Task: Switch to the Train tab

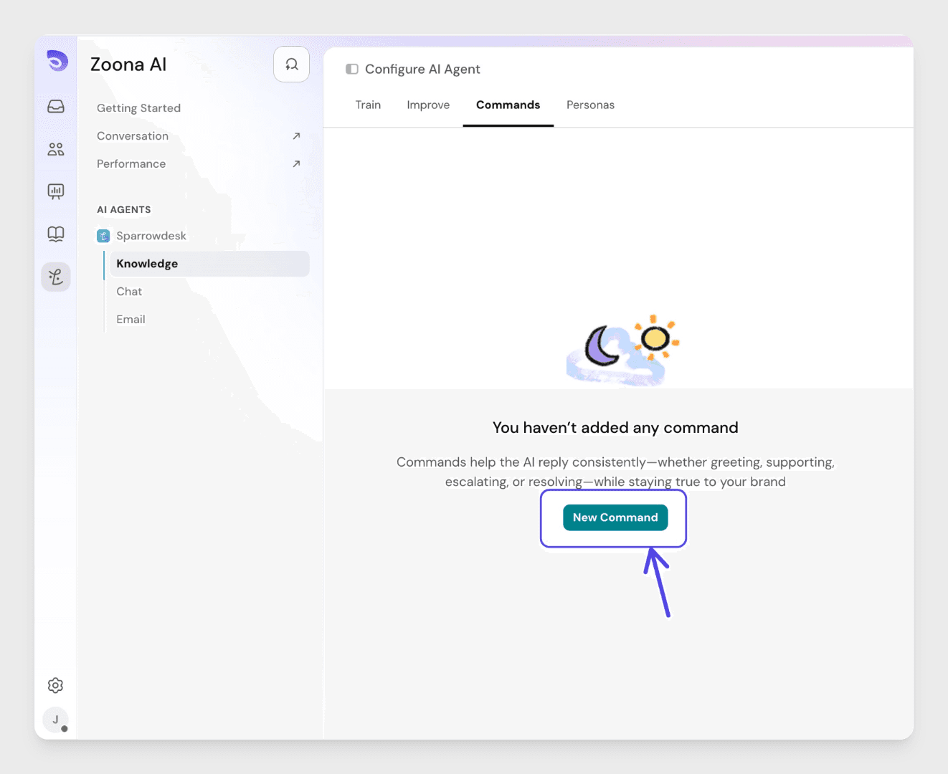Action: click(x=368, y=105)
